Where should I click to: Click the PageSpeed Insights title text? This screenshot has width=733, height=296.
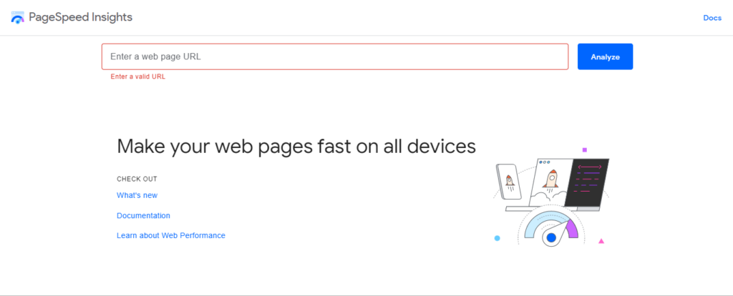click(80, 17)
